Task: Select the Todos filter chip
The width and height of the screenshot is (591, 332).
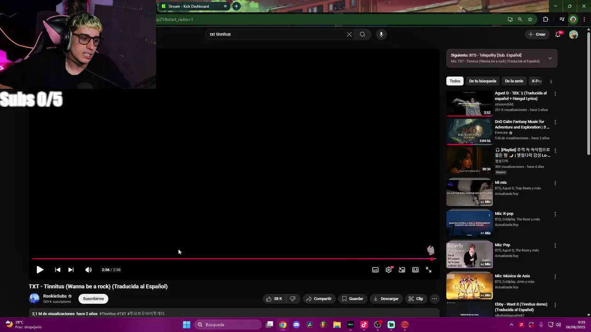Action: 455,81
